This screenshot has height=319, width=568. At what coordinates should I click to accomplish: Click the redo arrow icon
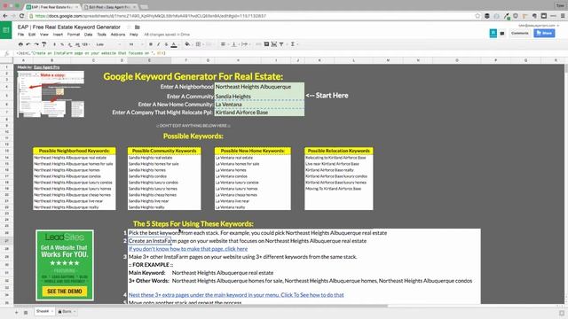click(36, 44)
